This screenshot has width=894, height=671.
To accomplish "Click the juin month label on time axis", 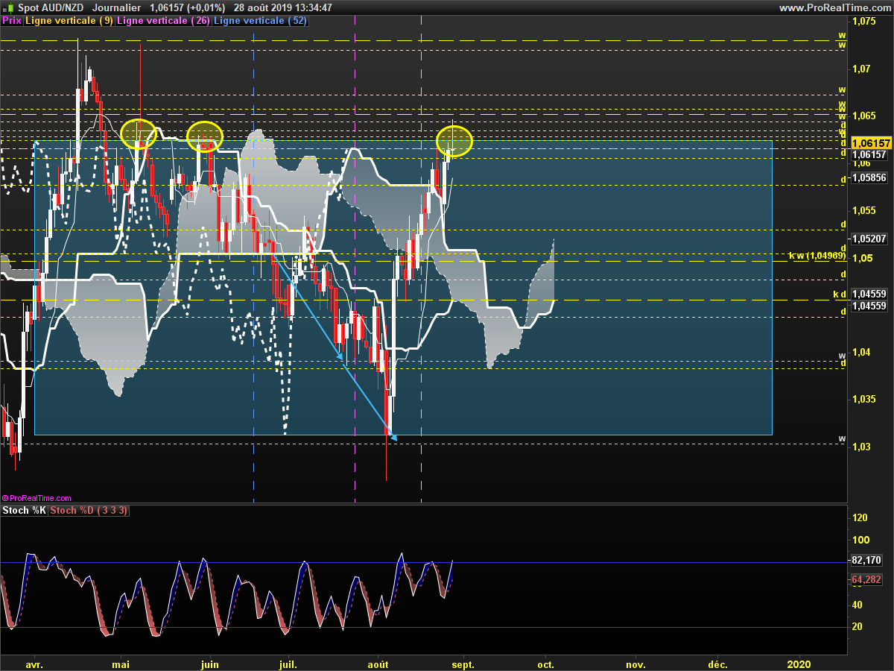I will 211,664.
